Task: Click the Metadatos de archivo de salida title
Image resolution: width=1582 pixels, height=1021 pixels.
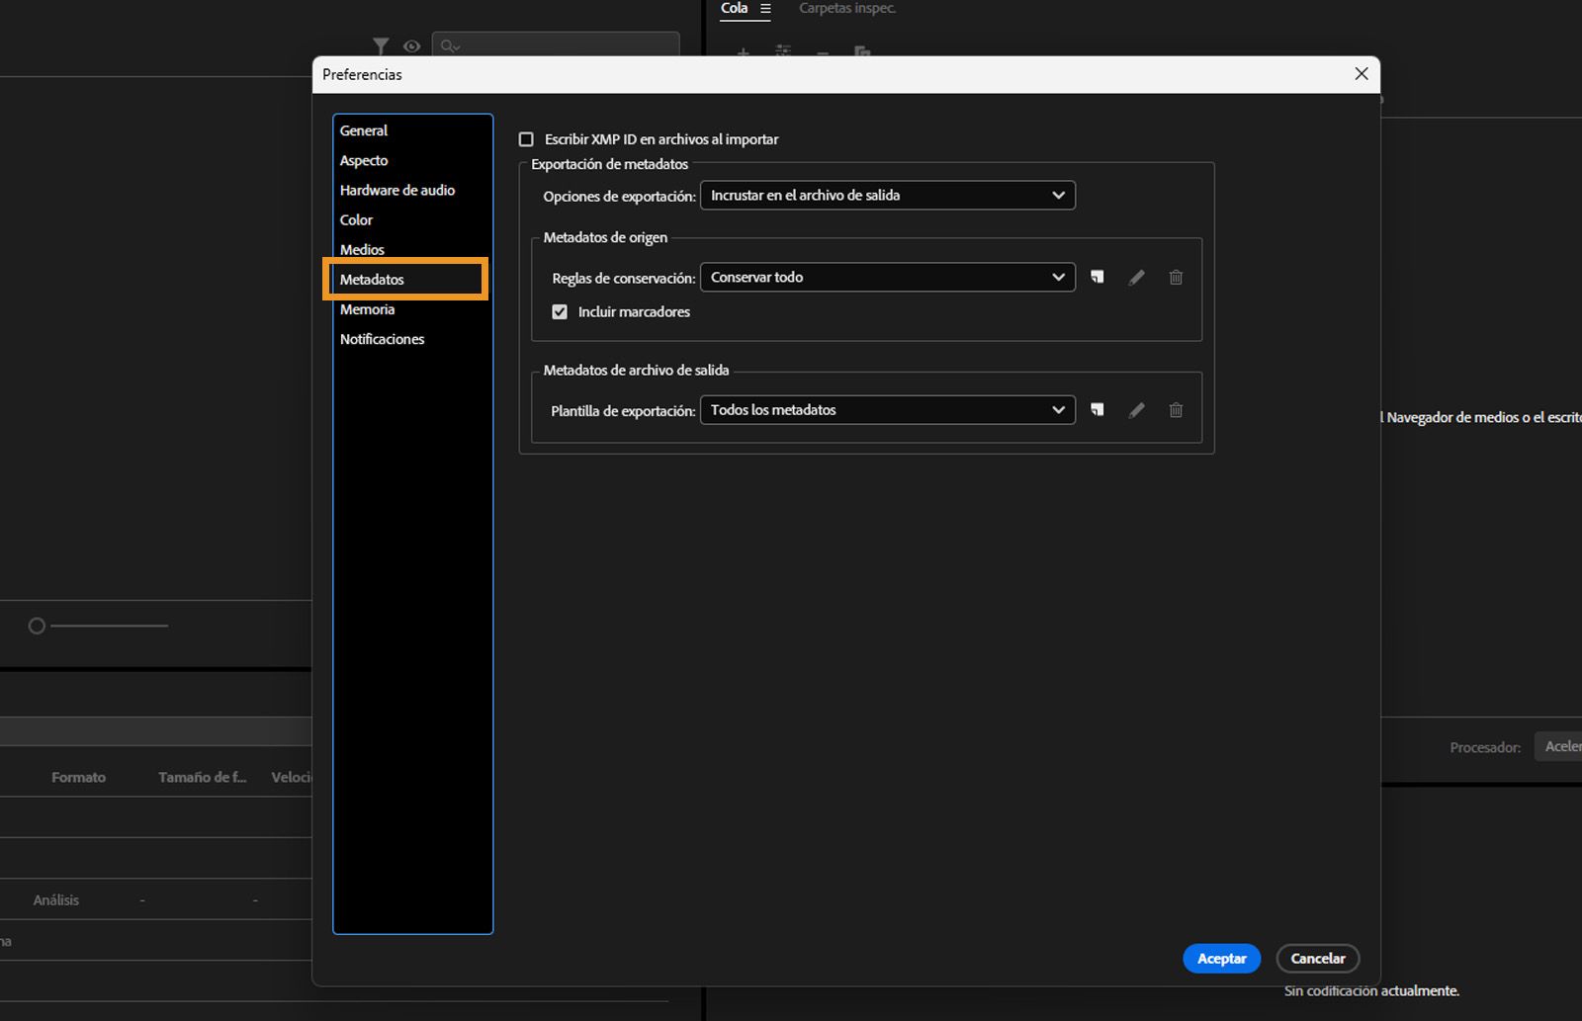Action: pyautogui.click(x=636, y=370)
